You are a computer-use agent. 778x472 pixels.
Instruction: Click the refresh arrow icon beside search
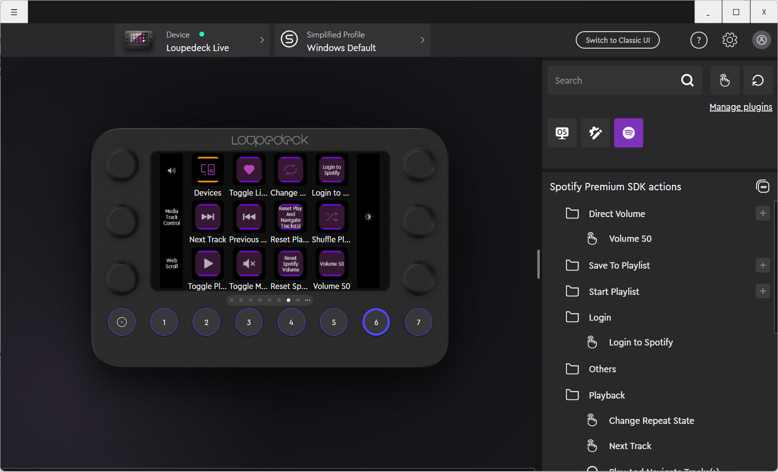click(758, 80)
